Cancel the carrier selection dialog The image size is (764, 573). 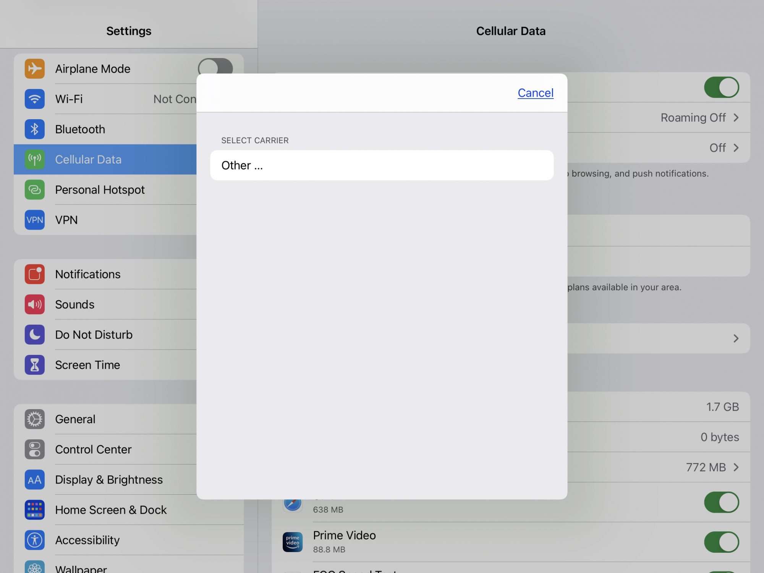(535, 93)
